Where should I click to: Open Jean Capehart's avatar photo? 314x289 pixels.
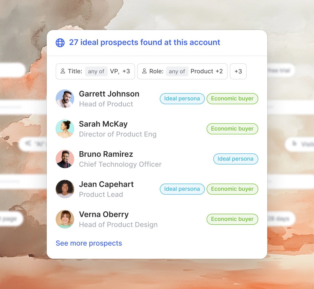point(65,189)
